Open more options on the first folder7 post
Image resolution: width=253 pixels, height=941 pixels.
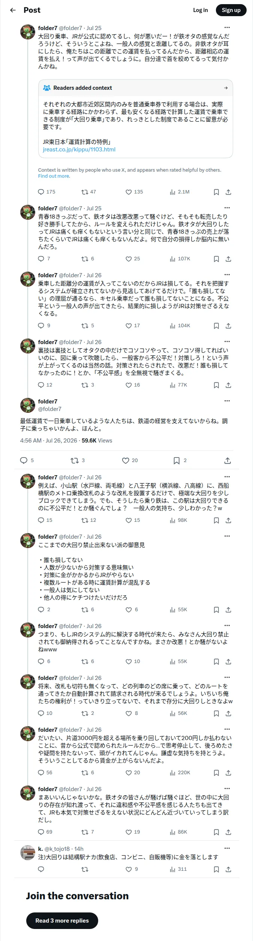(227, 28)
